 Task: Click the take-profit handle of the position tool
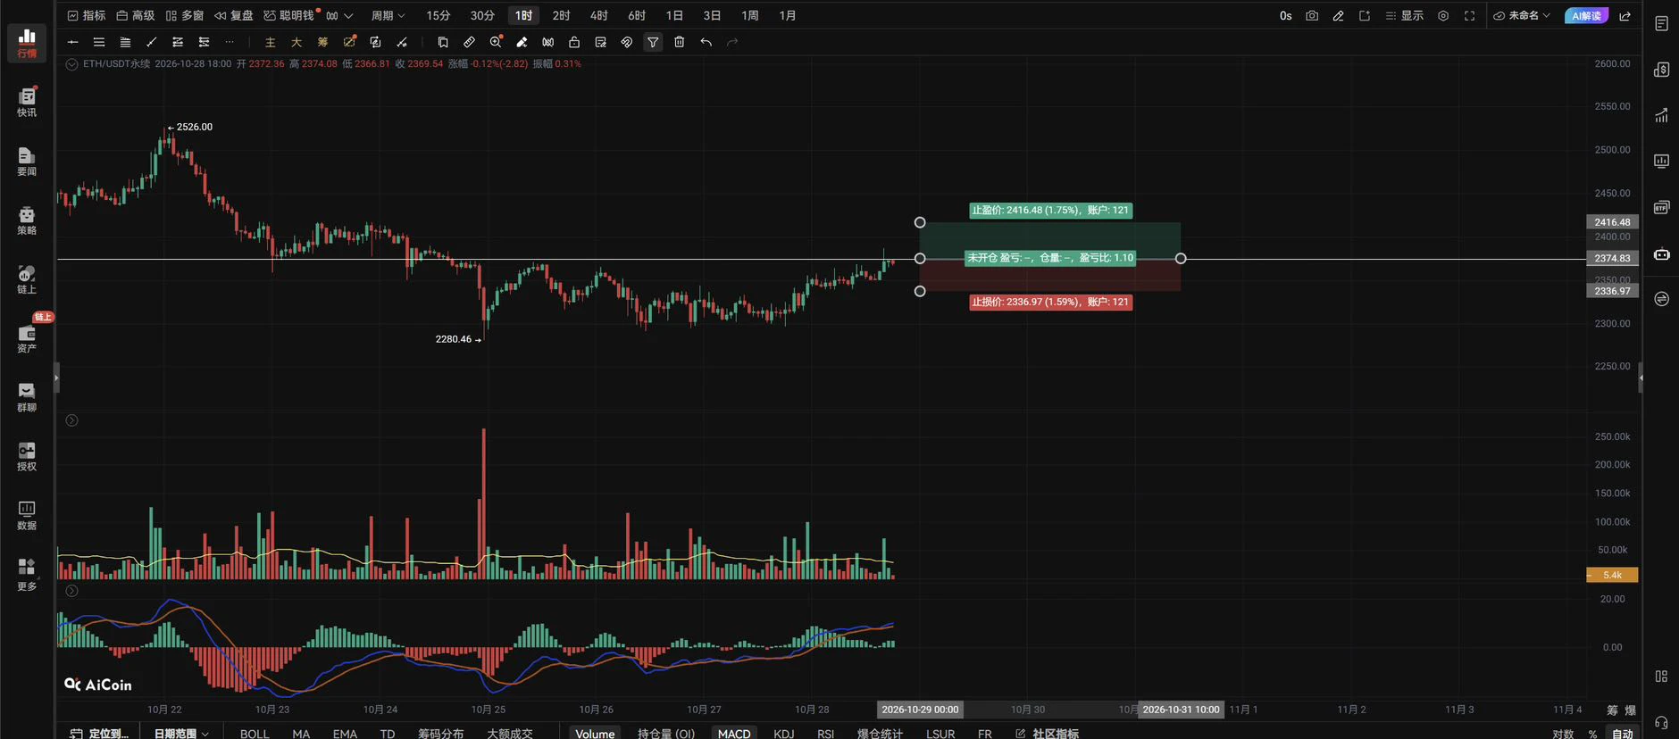pyautogui.click(x=920, y=222)
